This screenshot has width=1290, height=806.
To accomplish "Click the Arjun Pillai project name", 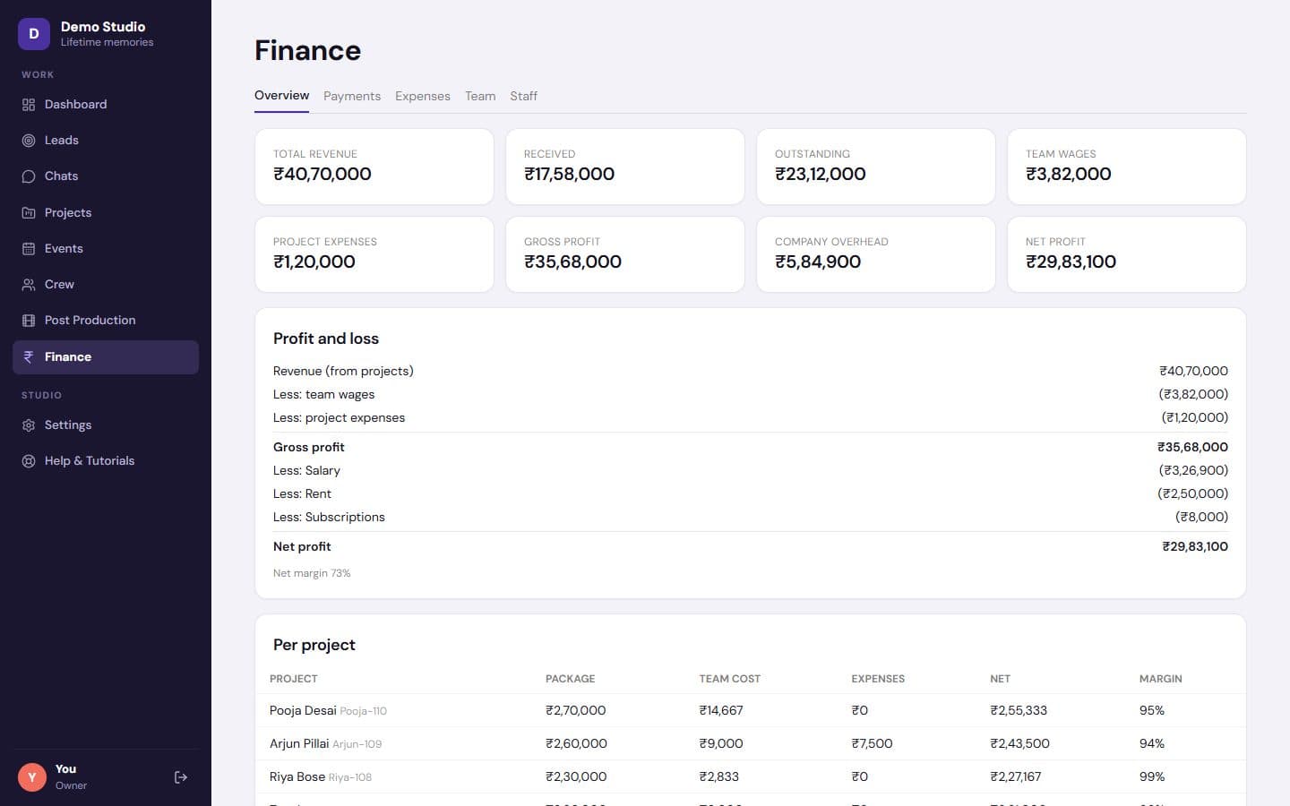I will 299,743.
